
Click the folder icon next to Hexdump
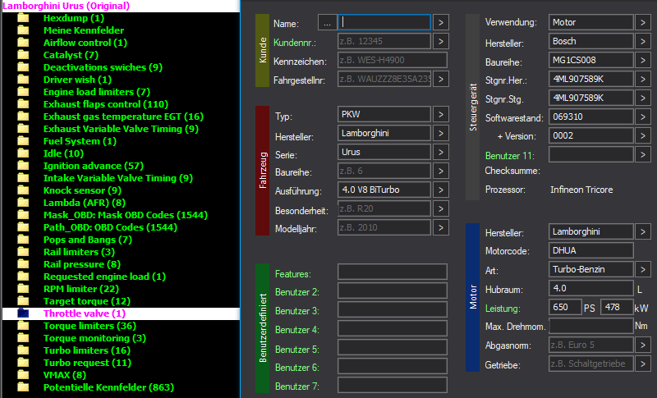tap(23, 18)
